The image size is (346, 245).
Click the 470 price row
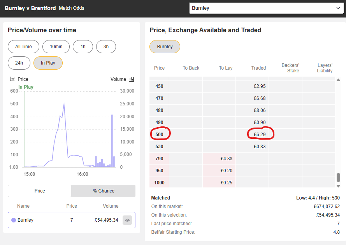[x=242, y=98]
